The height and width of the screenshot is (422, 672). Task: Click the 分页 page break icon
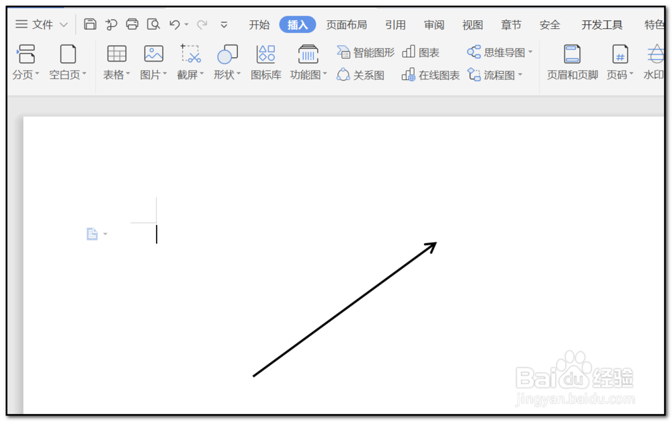26,54
